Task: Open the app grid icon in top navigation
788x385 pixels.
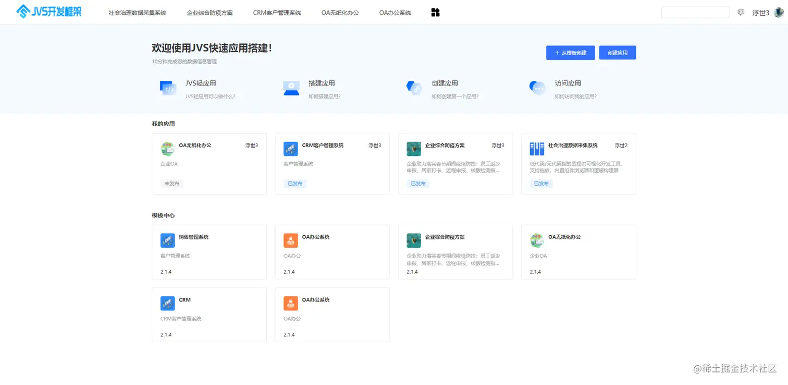Action: [436, 13]
